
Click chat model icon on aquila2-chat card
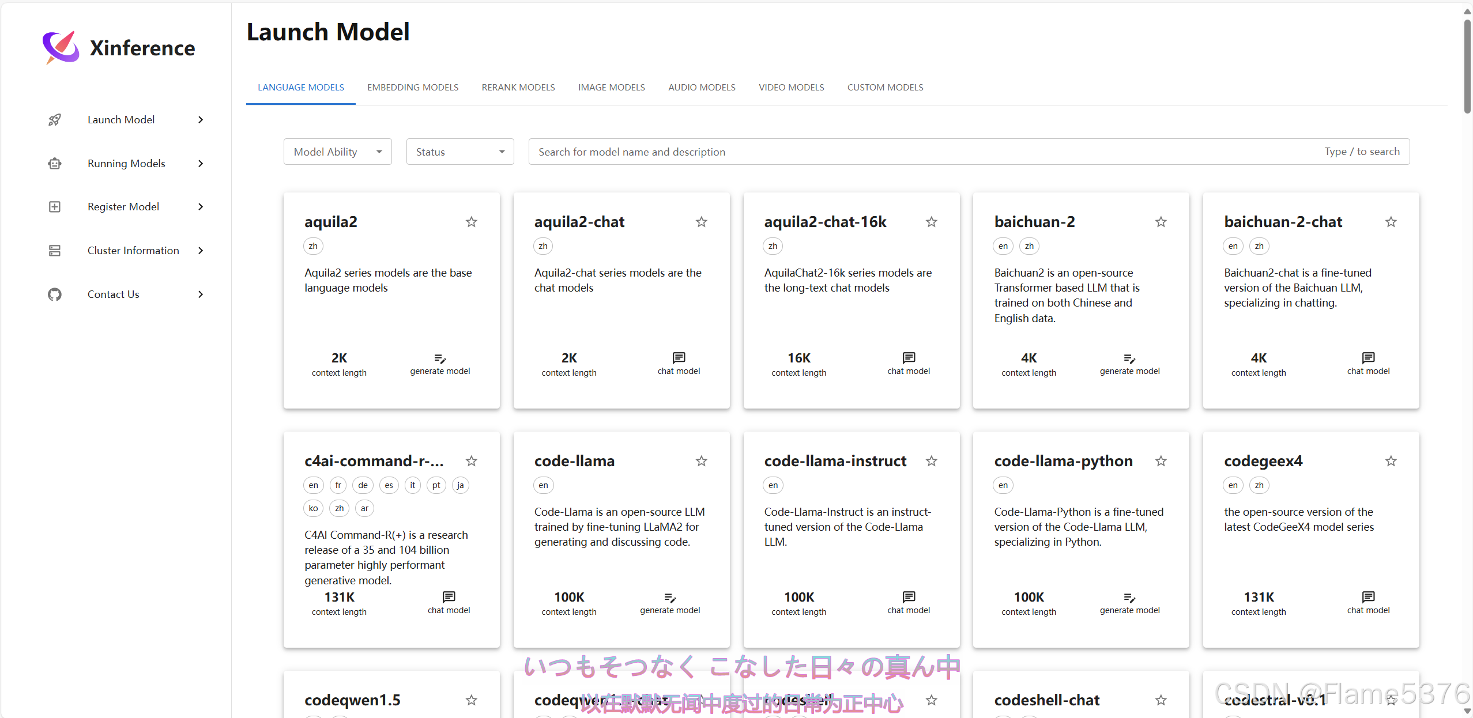pyautogui.click(x=679, y=358)
